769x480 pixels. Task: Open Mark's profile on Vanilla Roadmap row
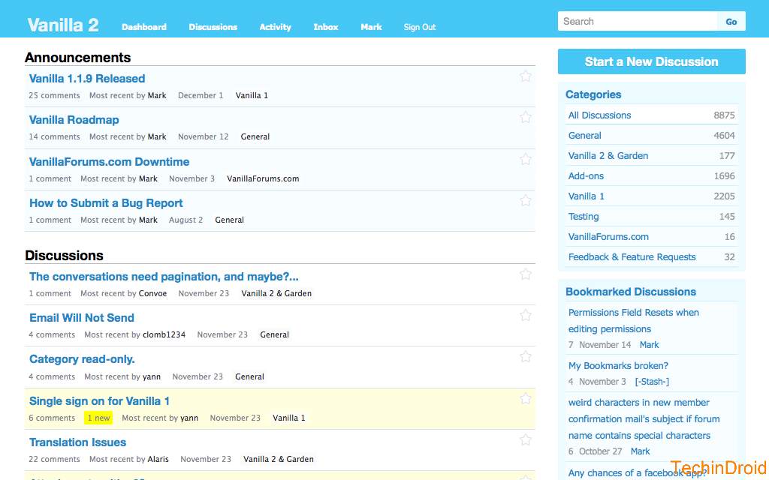[157, 136]
